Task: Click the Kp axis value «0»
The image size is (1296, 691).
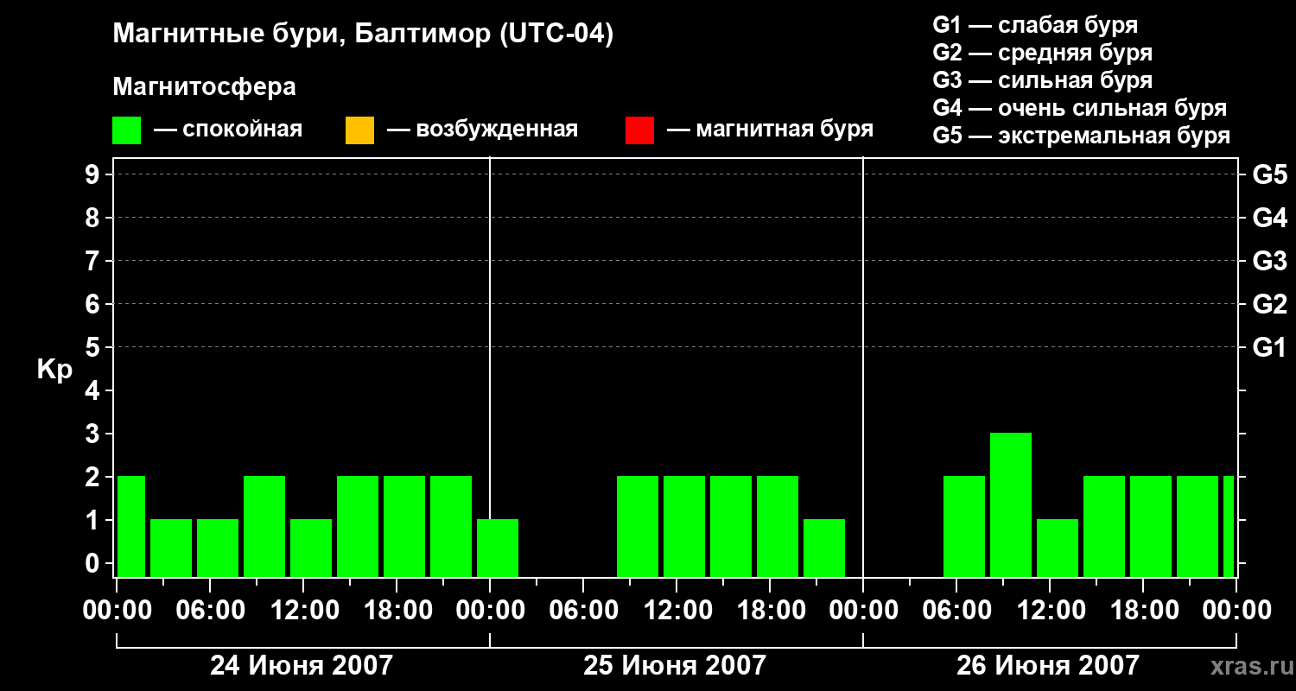Action: [94, 563]
